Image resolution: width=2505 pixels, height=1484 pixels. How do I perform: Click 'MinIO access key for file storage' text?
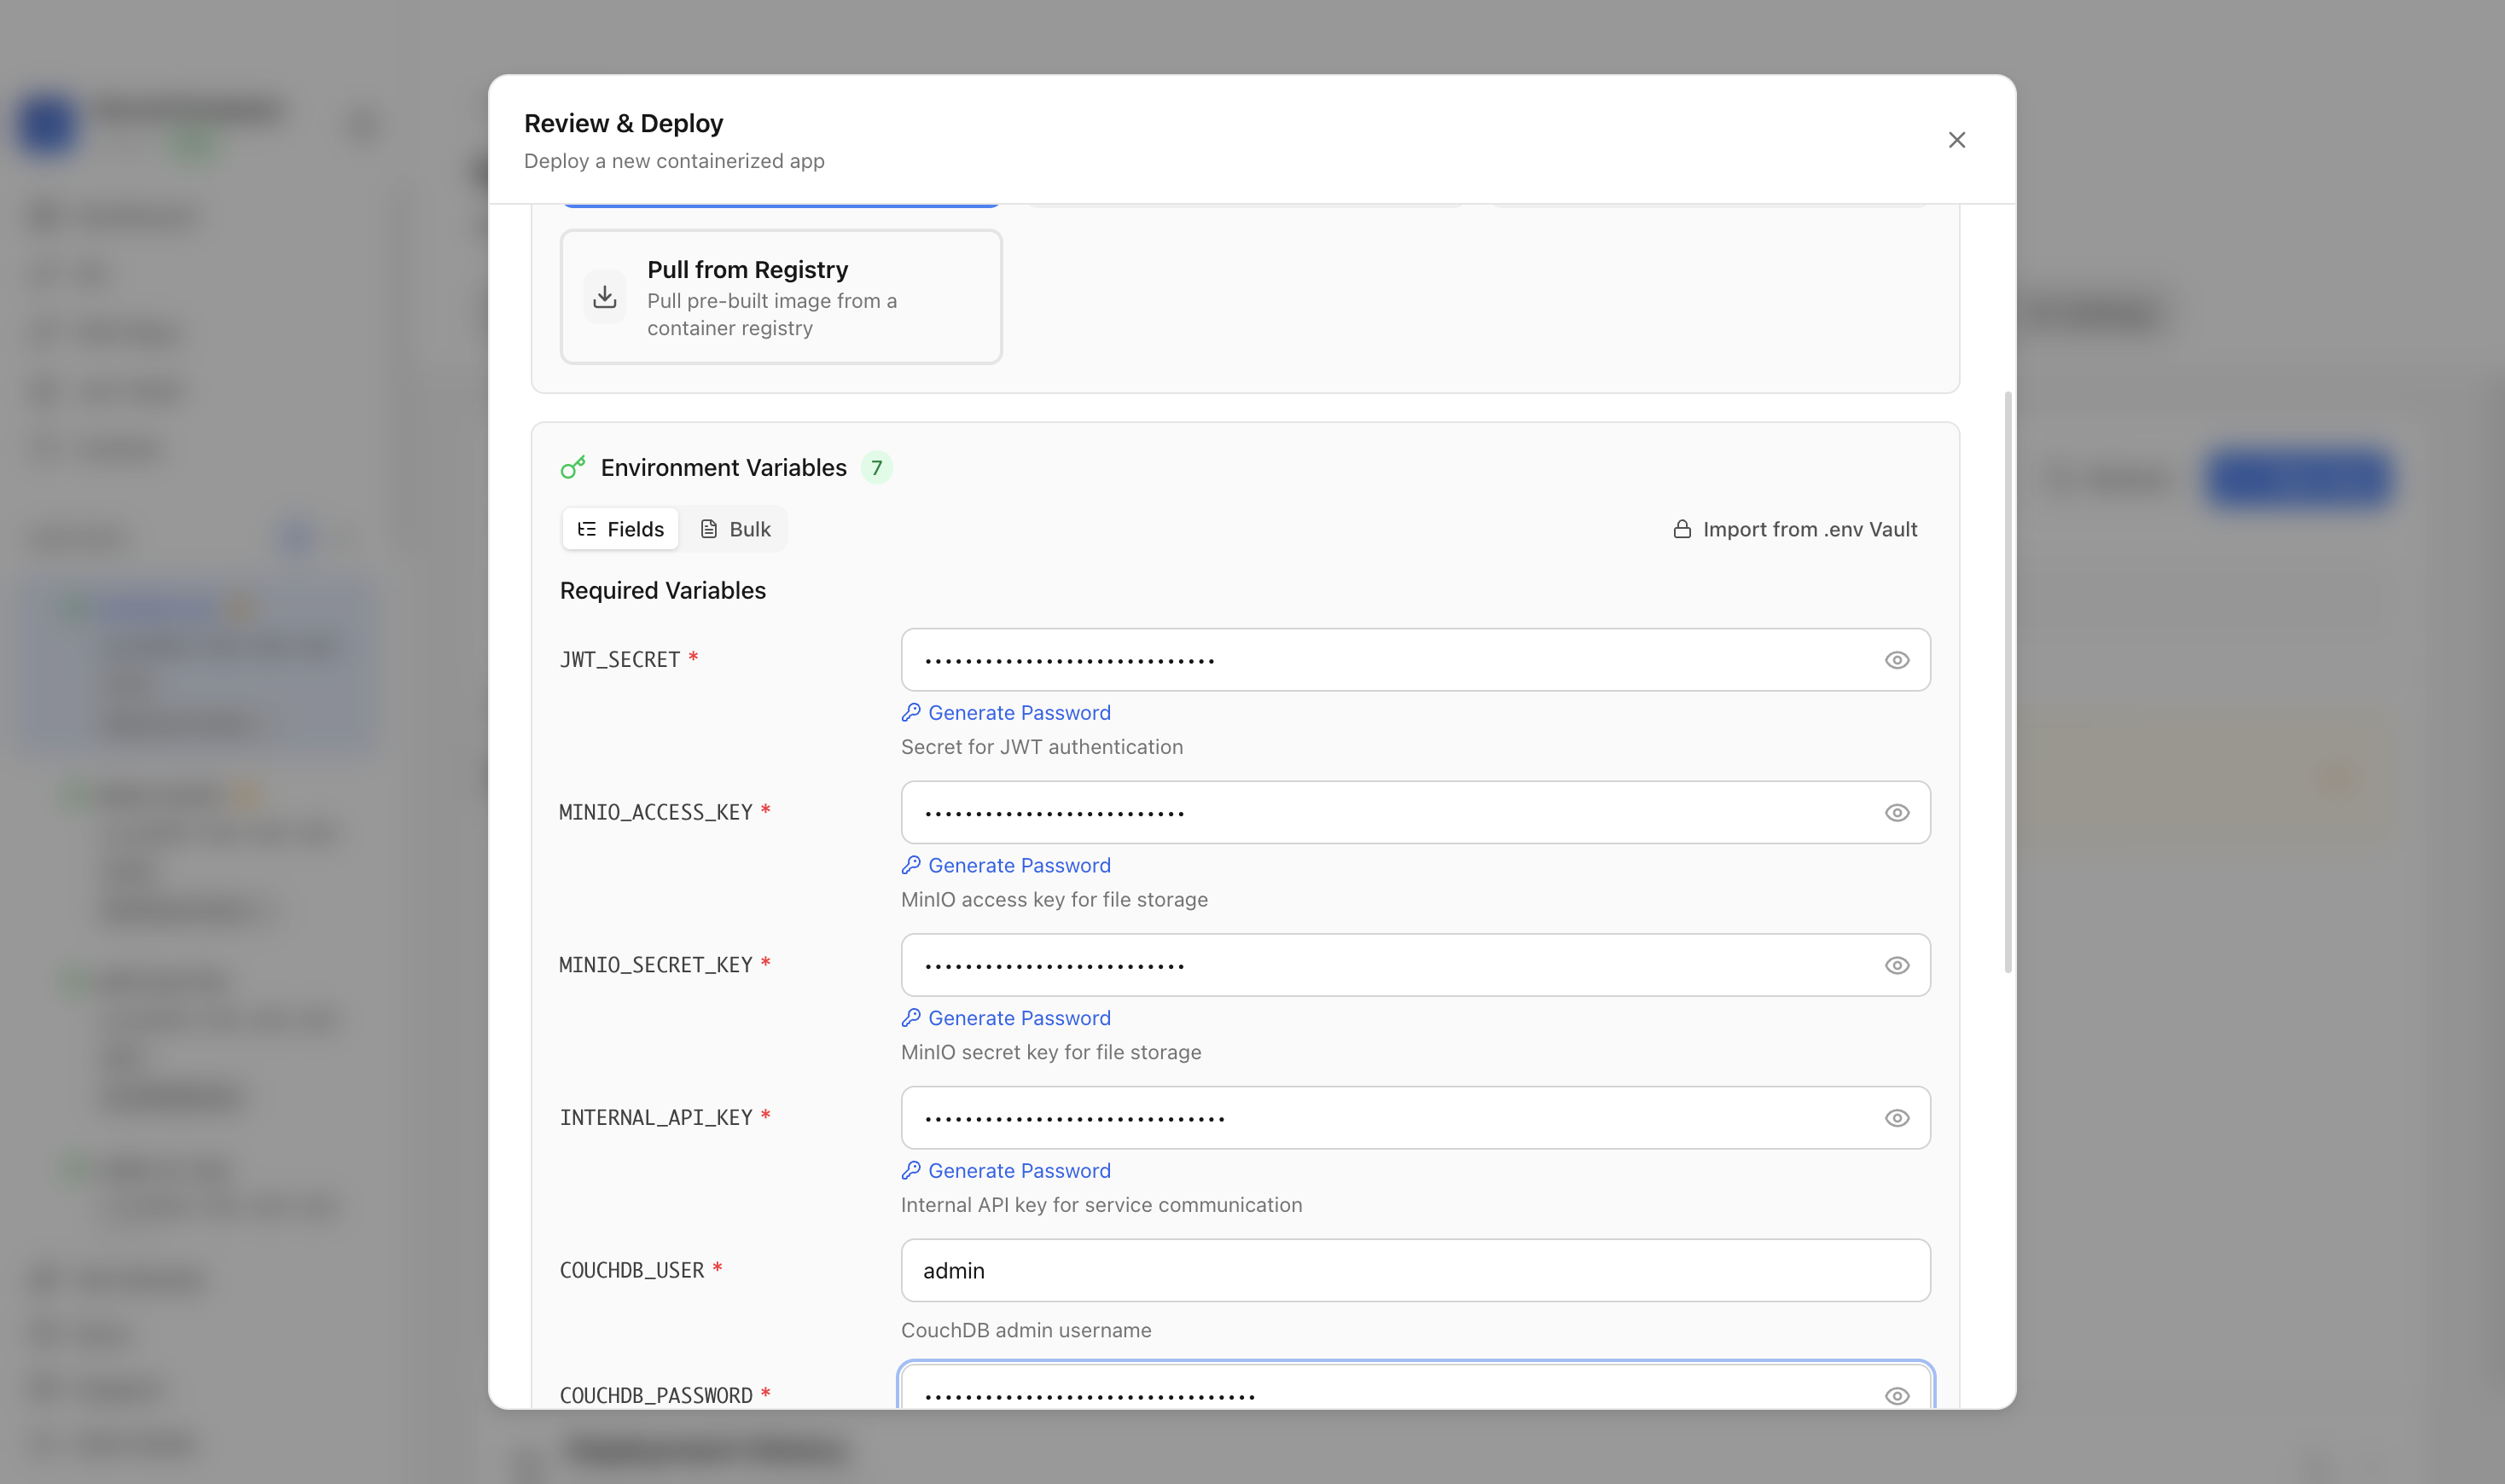(x=1055, y=900)
